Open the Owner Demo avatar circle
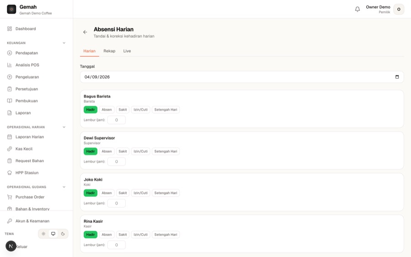 tap(399, 9)
